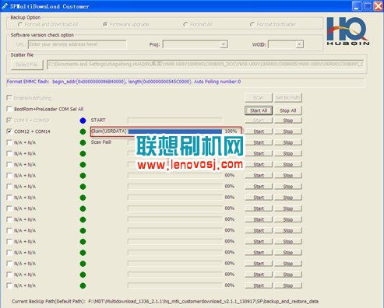Toggle BootRom+PreLoader COM Sel All checkbox
The height and width of the screenshot is (308, 384).
(x=9, y=109)
